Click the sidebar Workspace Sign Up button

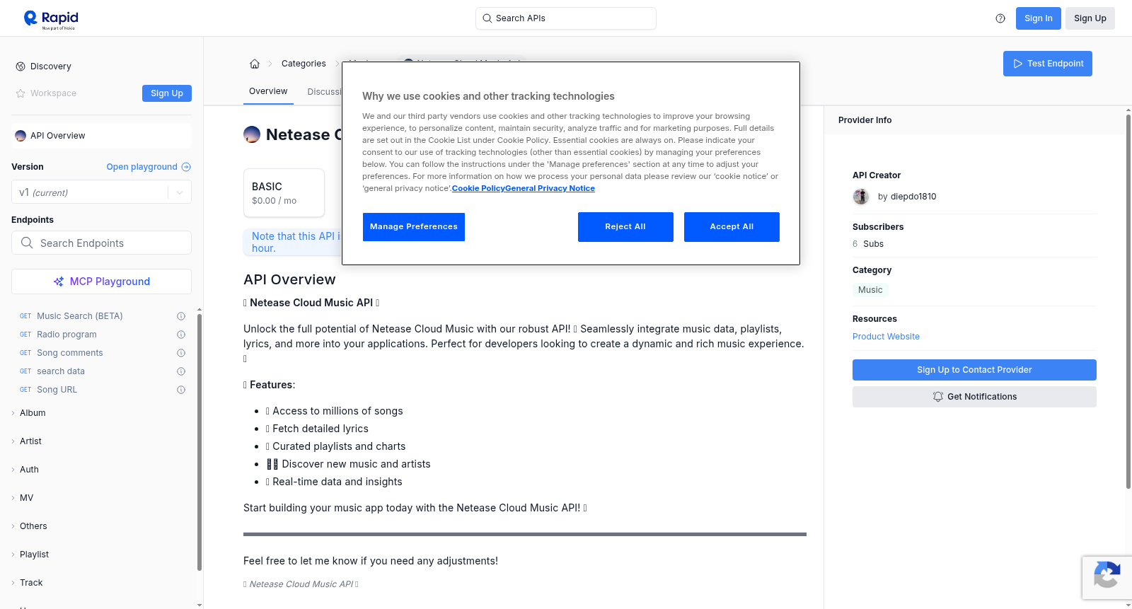pos(167,93)
